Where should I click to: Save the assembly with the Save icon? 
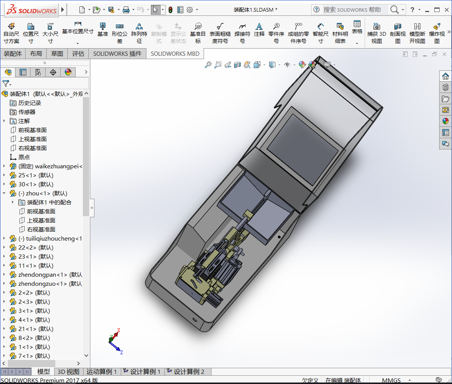pyautogui.click(x=111, y=10)
